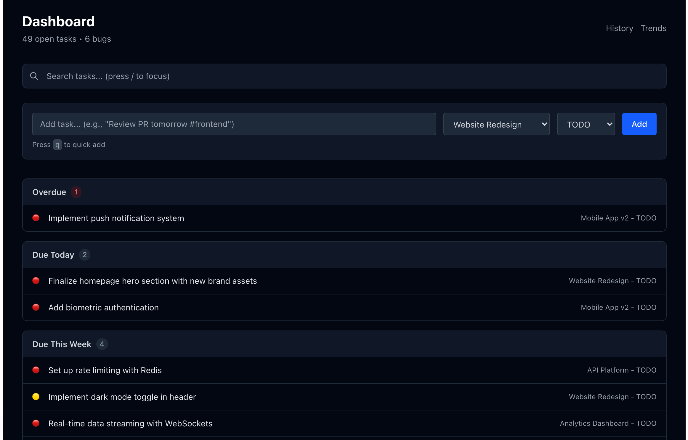The image size is (688, 440).
Task: Open the History view
Action: click(x=620, y=28)
